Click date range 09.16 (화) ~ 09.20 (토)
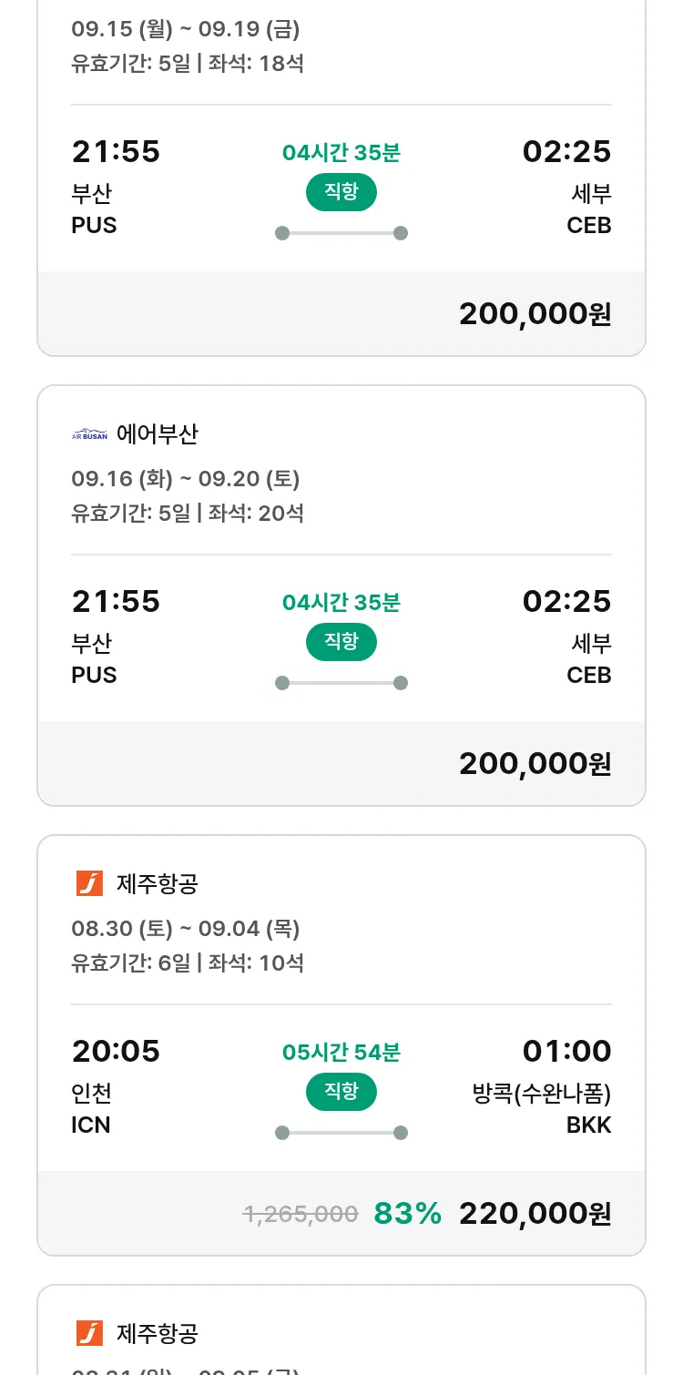683x1375 pixels. pyautogui.click(x=186, y=479)
